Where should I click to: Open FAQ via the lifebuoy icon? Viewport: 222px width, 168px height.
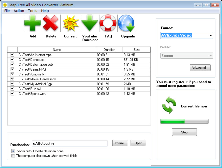pos(108,23)
